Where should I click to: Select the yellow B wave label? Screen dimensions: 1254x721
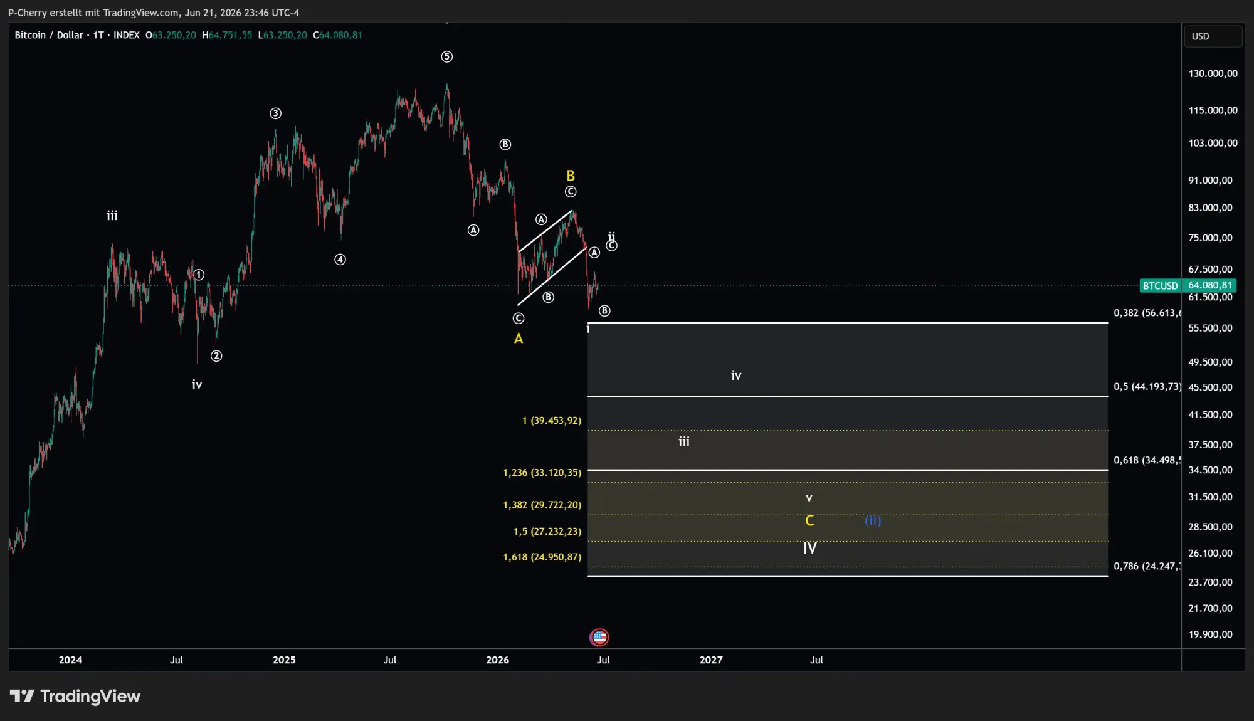(x=571, y=176)
